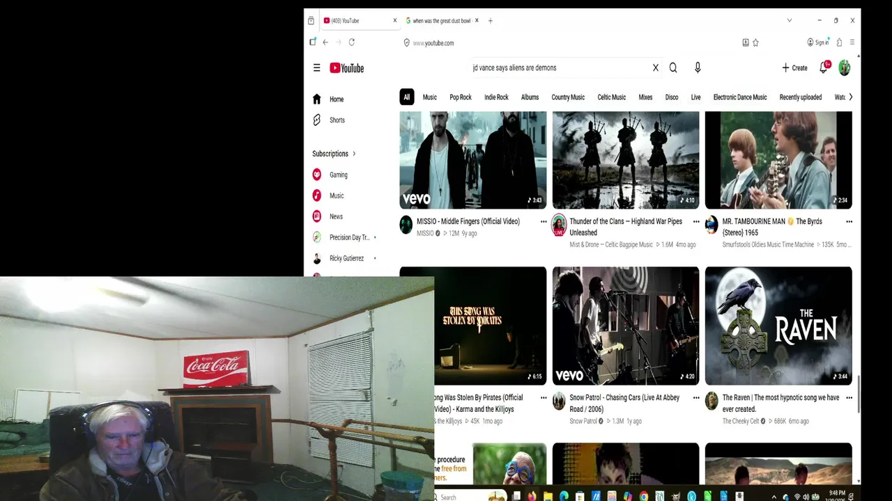Go back with the browser back arrow
Image resolution: width=892 pixels, height=501 pixels.
click(x=325, y=42)
